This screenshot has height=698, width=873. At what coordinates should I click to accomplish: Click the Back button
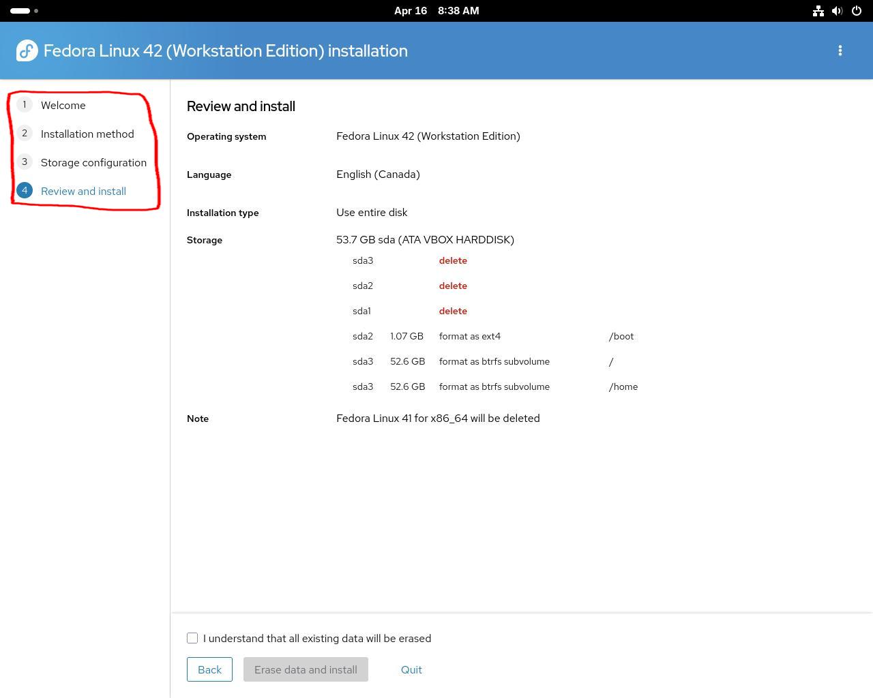point(209,669)
